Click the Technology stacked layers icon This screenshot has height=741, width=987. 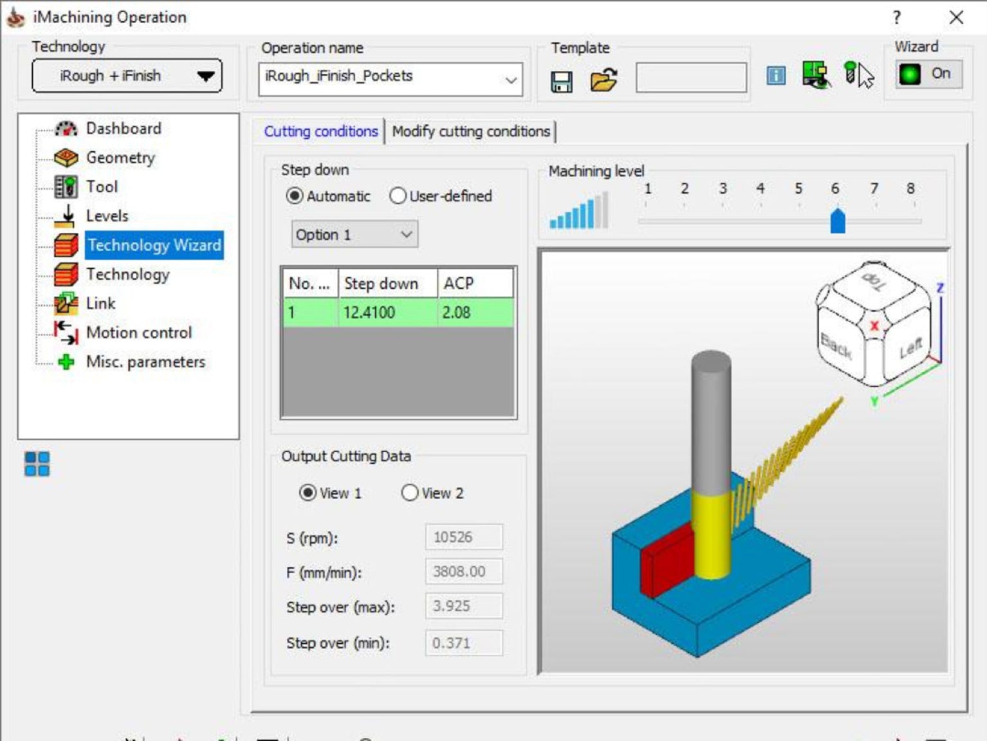point(66,274)
